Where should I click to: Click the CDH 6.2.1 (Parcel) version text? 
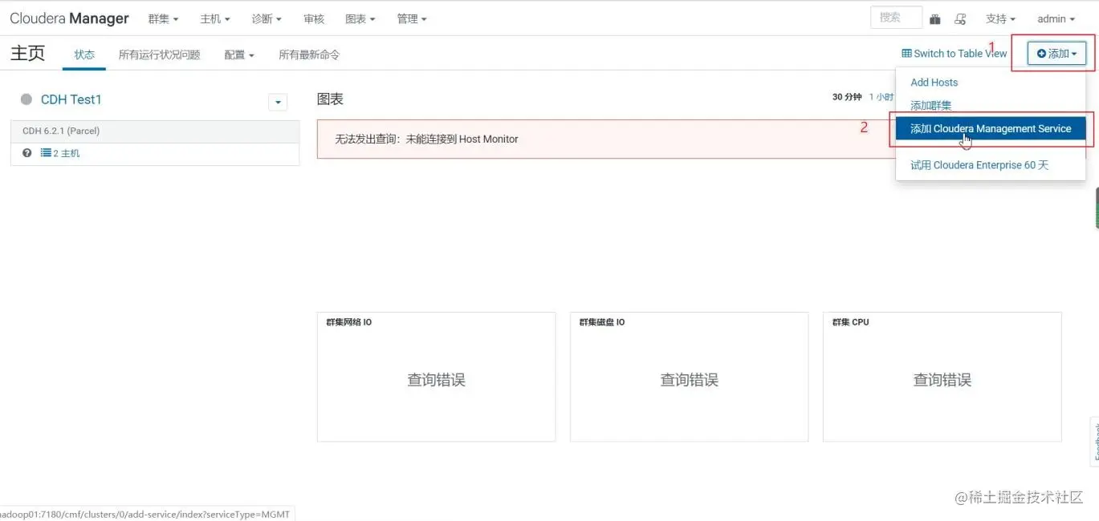[x=61, y=131]
